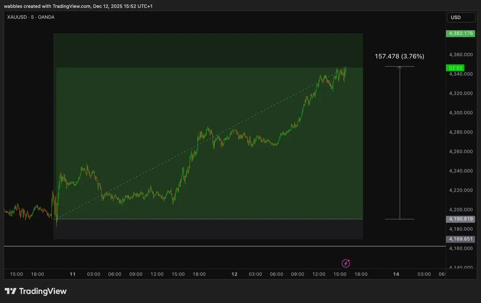Click the 4,382.176 target price label

(x=461, y=33)
